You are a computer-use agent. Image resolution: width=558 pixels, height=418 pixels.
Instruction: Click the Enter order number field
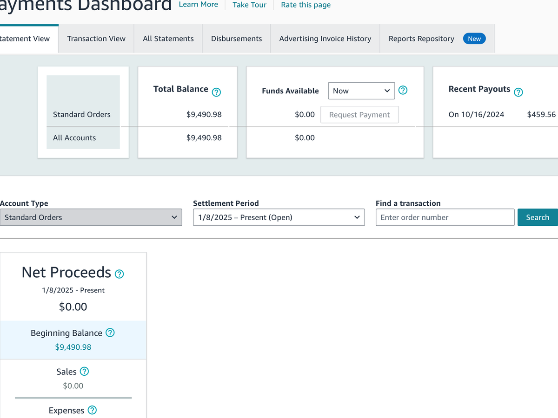tap(445, 217)
